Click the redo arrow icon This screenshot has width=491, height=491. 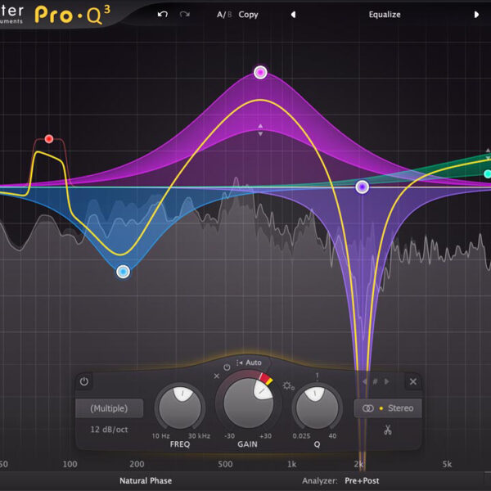click(x=185, y=14)
